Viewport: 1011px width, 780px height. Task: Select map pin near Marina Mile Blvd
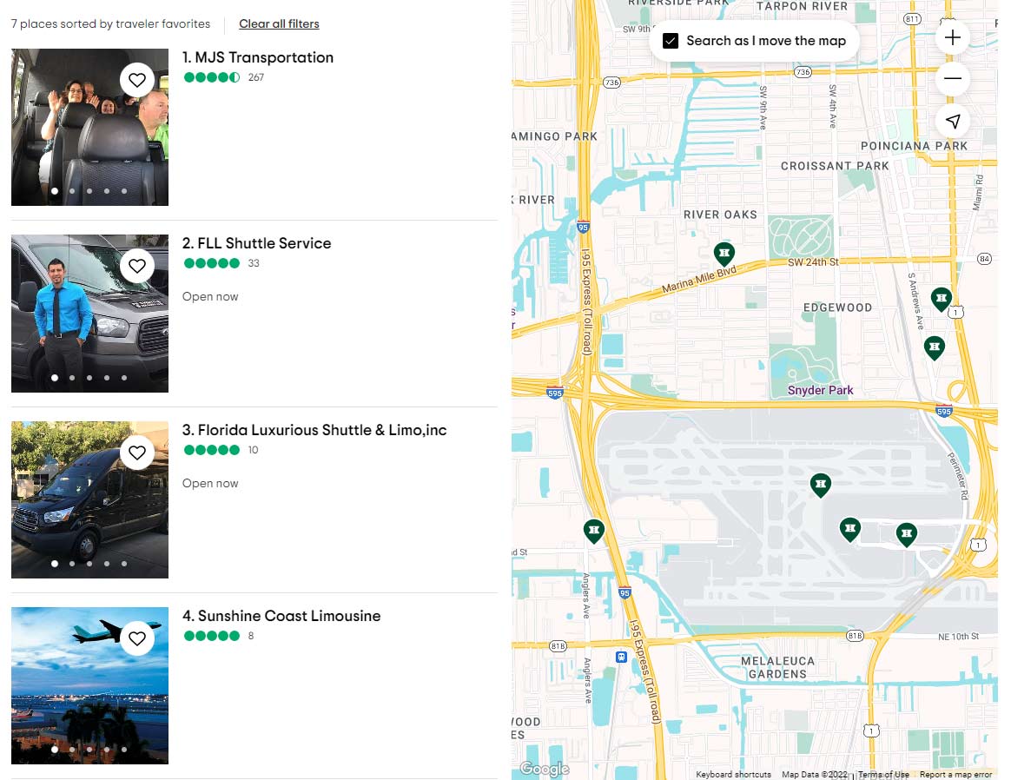[724, 254]
